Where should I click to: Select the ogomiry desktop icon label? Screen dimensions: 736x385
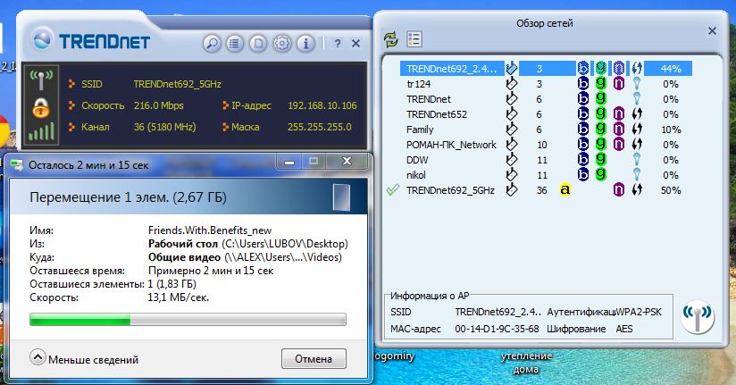(x=395, y=356)
